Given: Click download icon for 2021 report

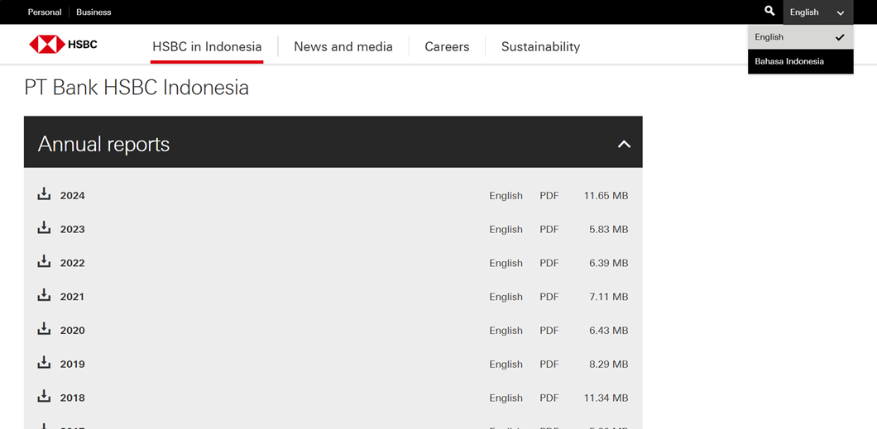Looking at the screenshot, I should 44,295.
